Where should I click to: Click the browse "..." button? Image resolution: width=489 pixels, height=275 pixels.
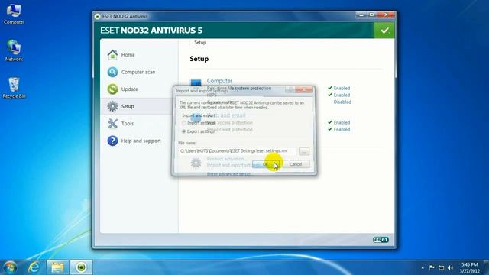(x=304, y=151)
